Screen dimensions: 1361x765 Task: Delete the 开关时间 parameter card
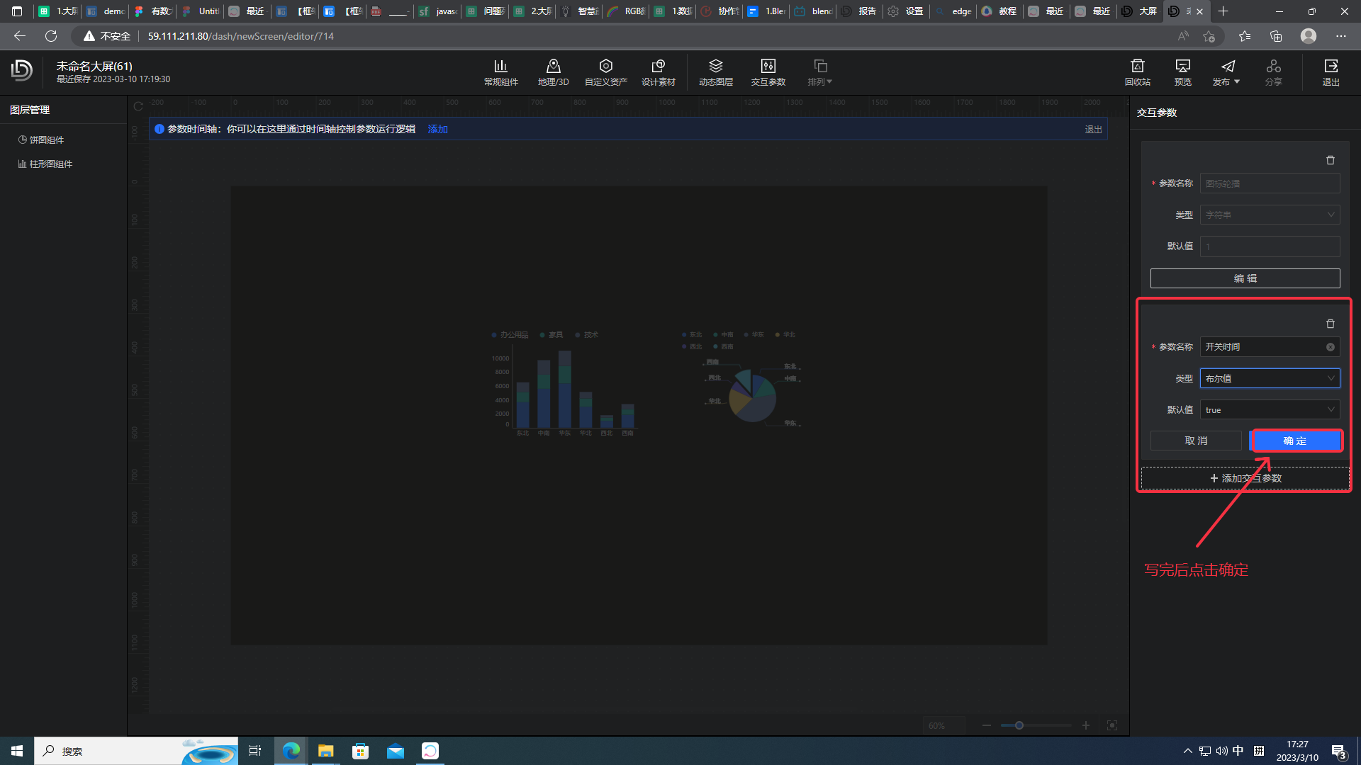pyautogui.click(x=1331, y=324)
